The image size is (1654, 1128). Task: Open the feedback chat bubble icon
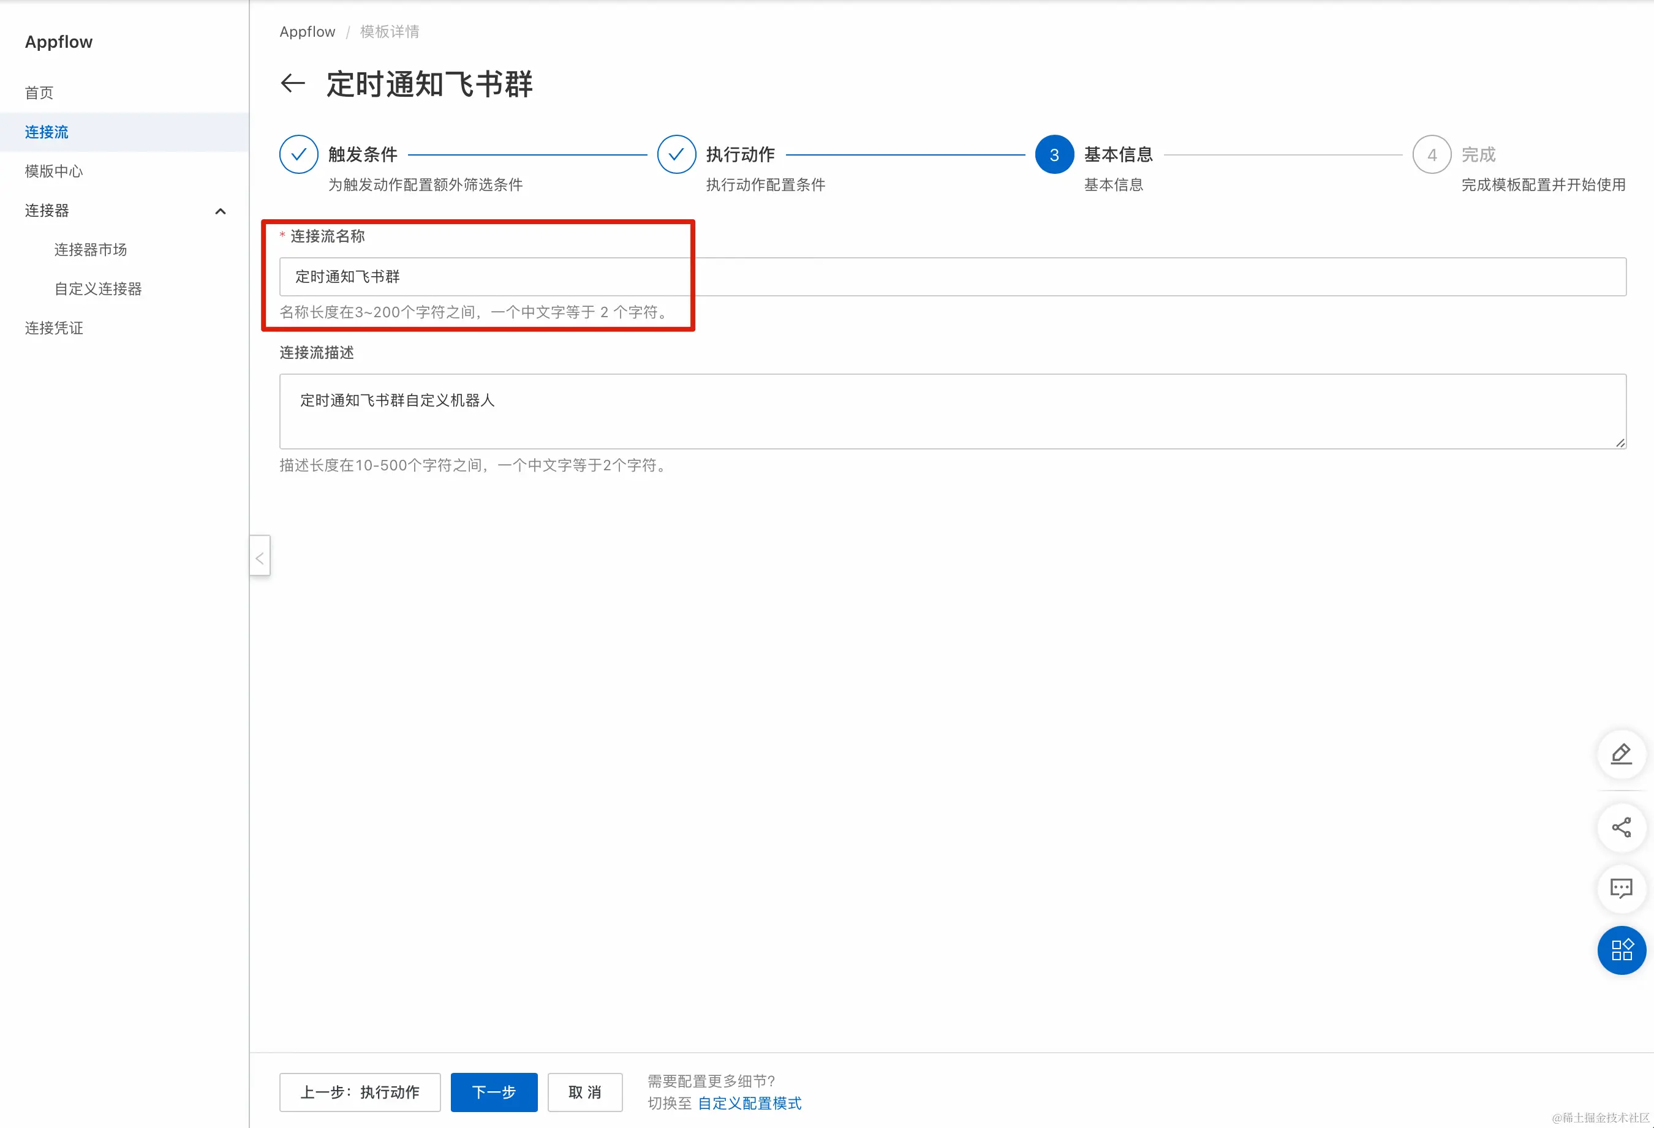(1620, 888)
